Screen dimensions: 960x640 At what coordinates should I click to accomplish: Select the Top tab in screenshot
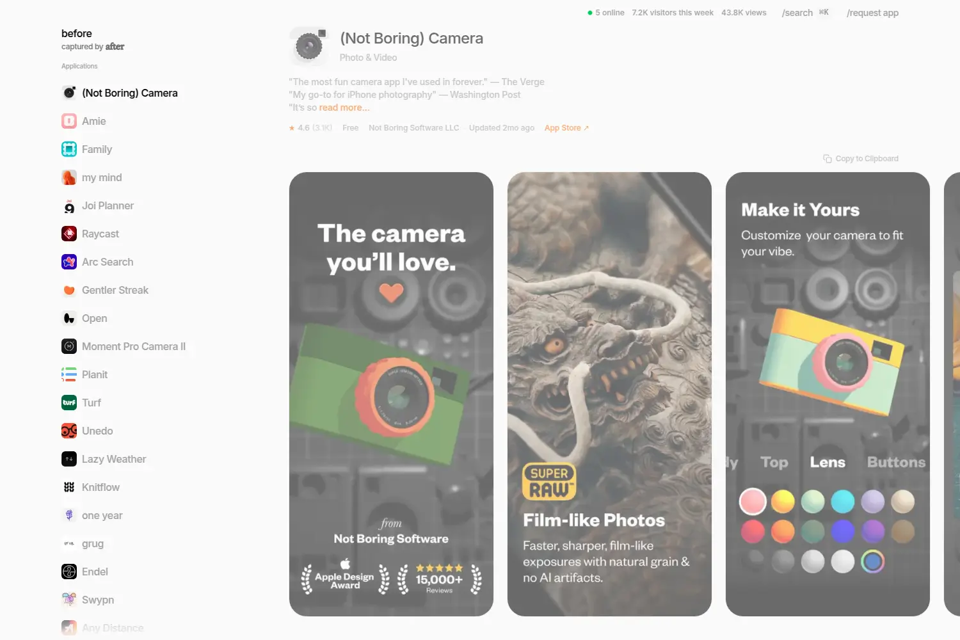[774, 462]
